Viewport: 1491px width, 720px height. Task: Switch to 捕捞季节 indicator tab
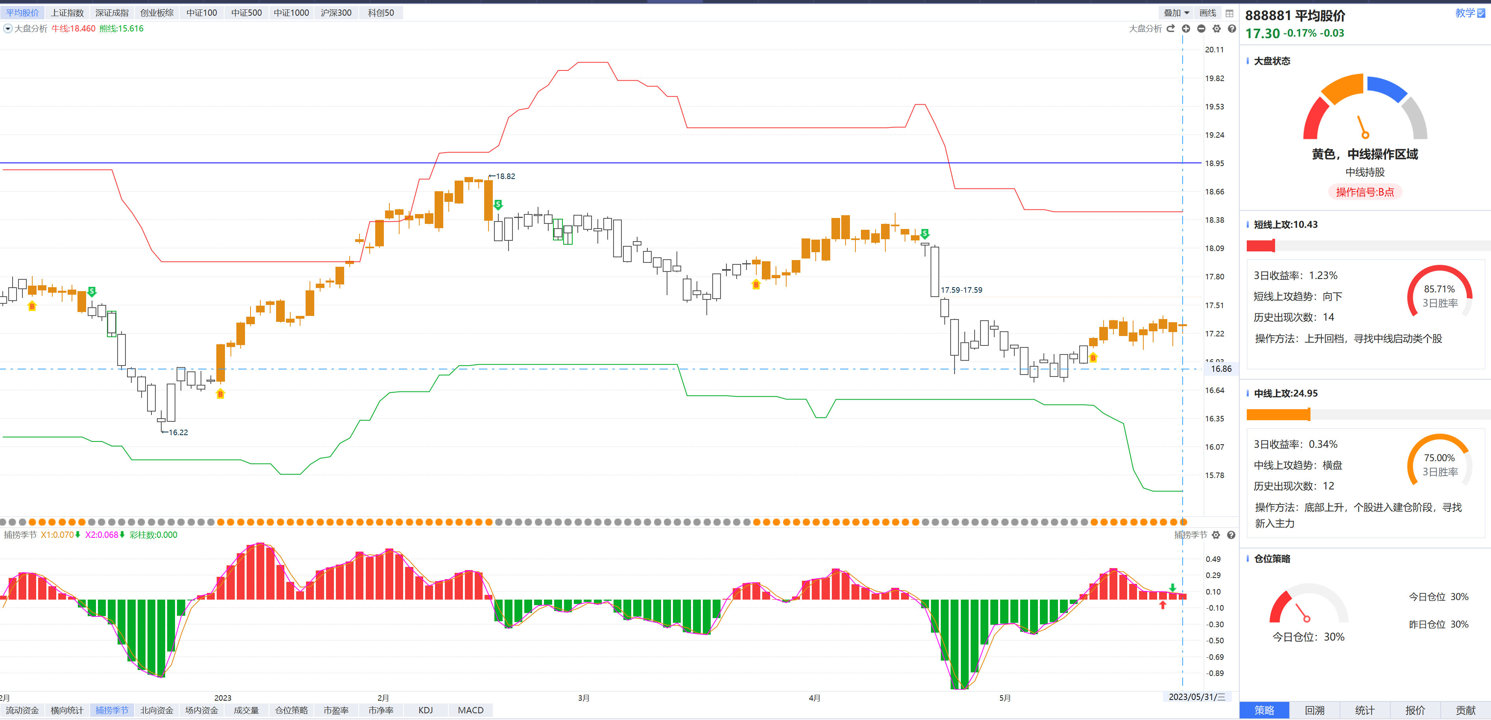tap(112, 710)
